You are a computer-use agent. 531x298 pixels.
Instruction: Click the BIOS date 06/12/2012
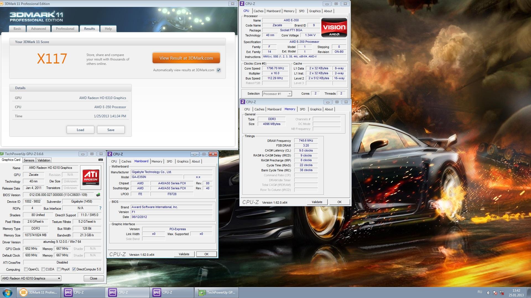(x=171, y=217)
